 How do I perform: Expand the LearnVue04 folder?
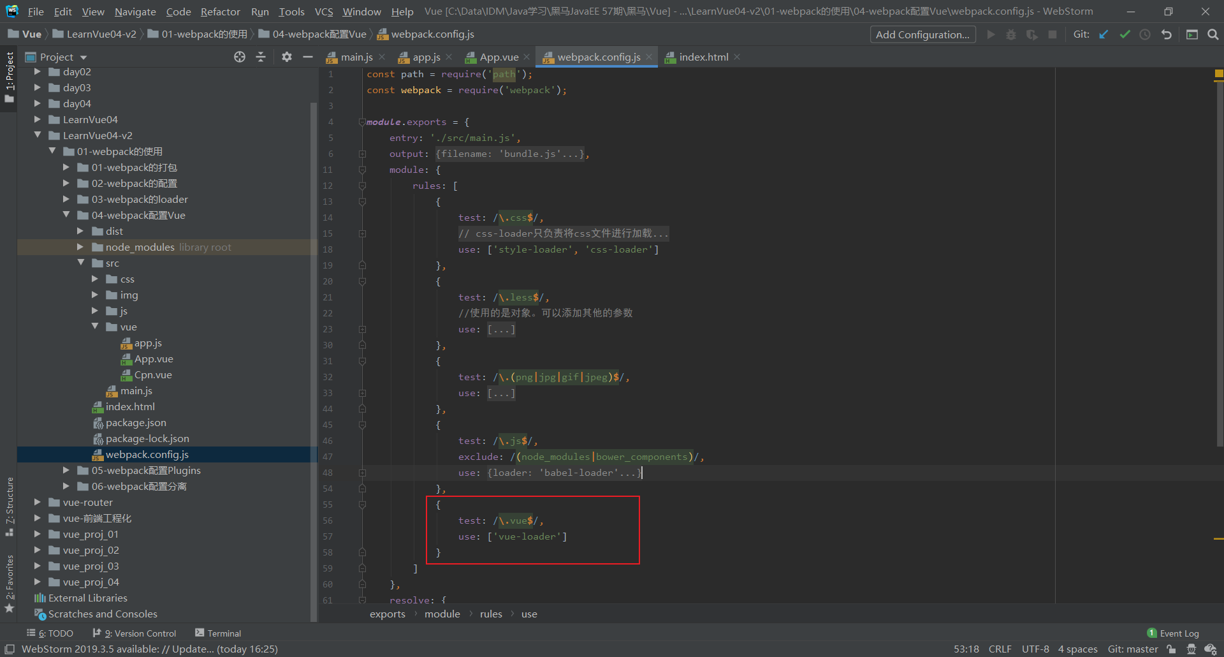[x=37, y=119]
